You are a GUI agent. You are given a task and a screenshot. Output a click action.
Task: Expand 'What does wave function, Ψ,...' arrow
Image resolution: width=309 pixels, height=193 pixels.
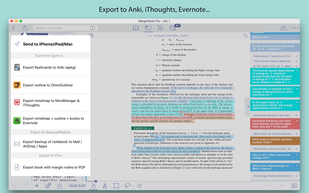click(x=295, y=149)
